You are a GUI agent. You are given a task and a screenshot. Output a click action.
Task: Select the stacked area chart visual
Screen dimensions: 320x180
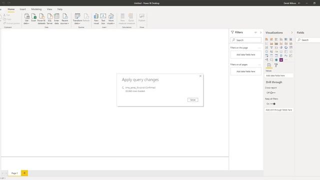(x=276, y=43)
